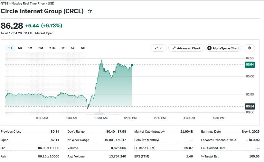Click the 52 week range value 49.90 - 159.47
The height and width of the screenshot is (162, 264).
[x=115, y=140]
